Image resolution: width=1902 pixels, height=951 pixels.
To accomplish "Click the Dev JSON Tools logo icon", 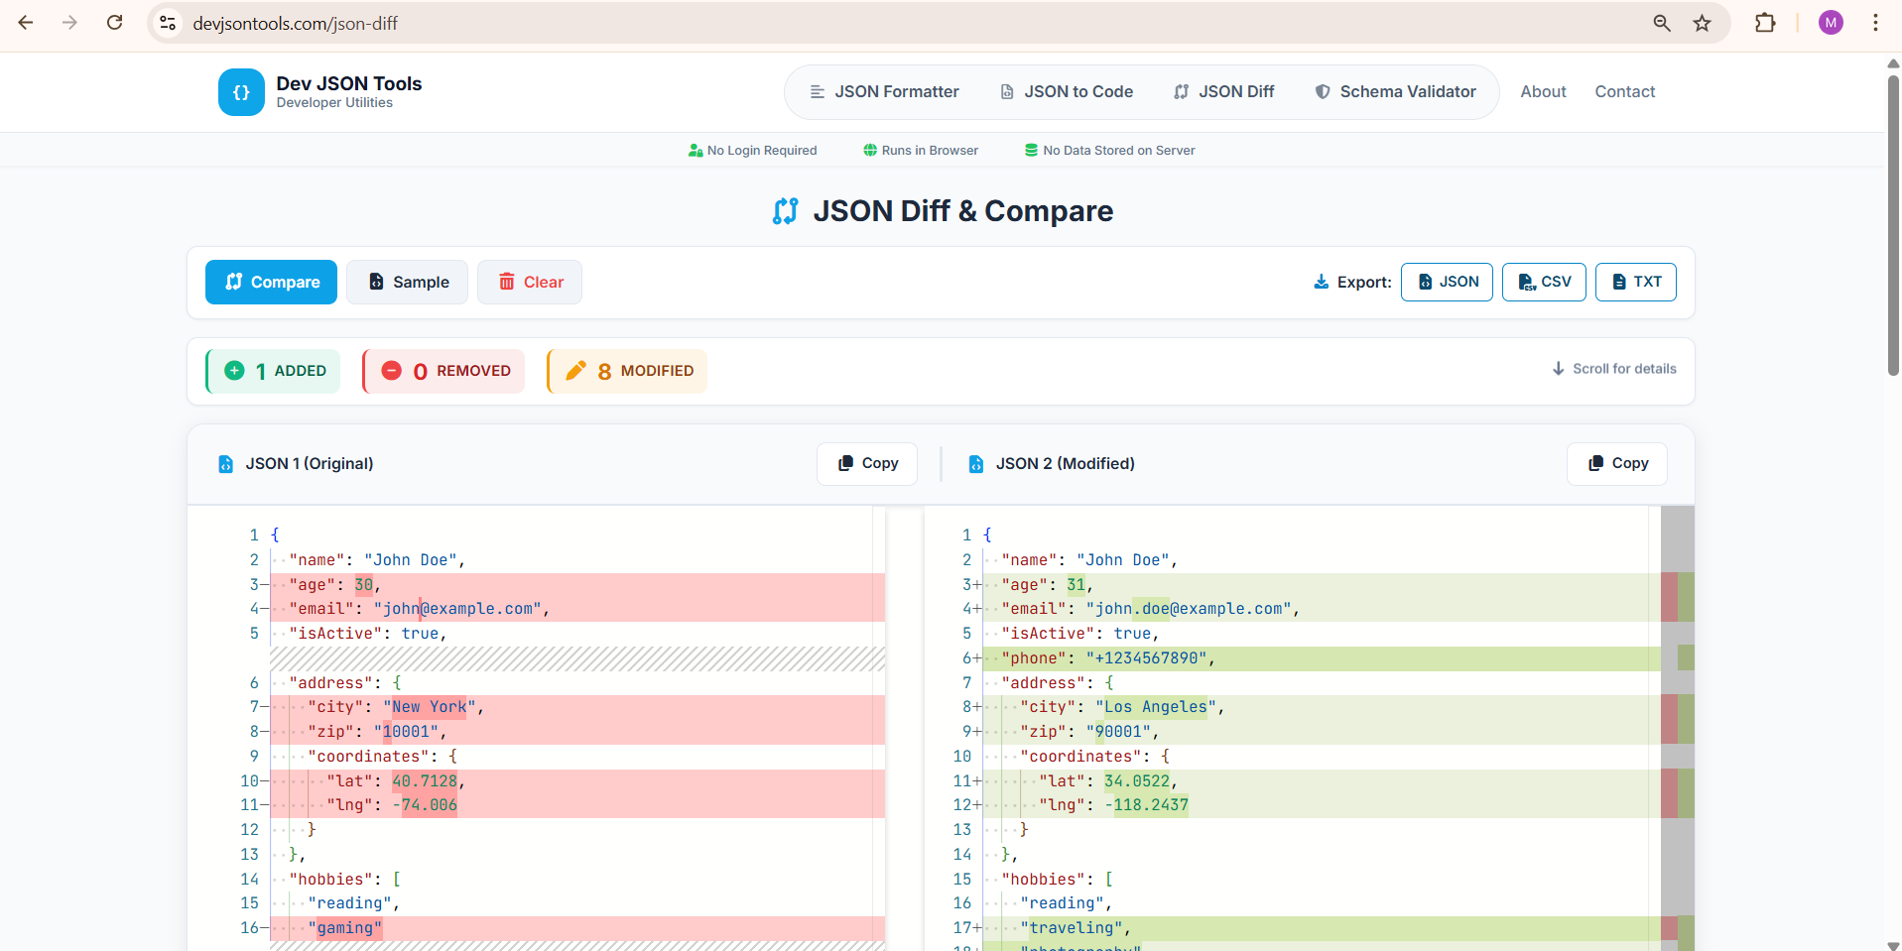I will (240, 92).
